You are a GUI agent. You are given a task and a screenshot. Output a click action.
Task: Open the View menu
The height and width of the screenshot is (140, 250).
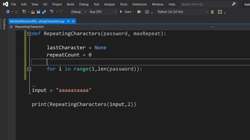pos(35,4)
